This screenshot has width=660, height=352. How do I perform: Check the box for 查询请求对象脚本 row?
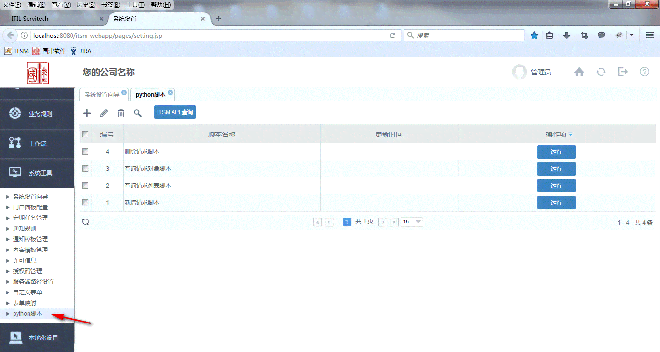click(86, 168)
